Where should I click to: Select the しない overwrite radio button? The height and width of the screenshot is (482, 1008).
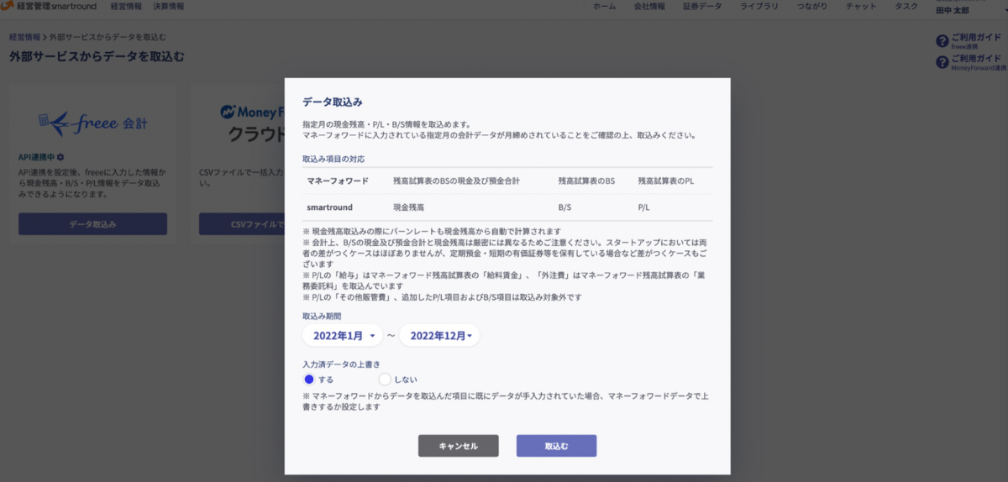pos(385,380)
